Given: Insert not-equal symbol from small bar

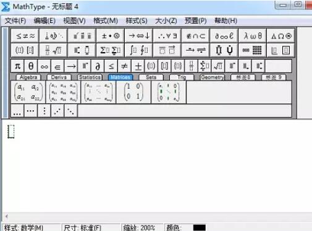Looking at the screenshot, I should click(x=125, y=66).
